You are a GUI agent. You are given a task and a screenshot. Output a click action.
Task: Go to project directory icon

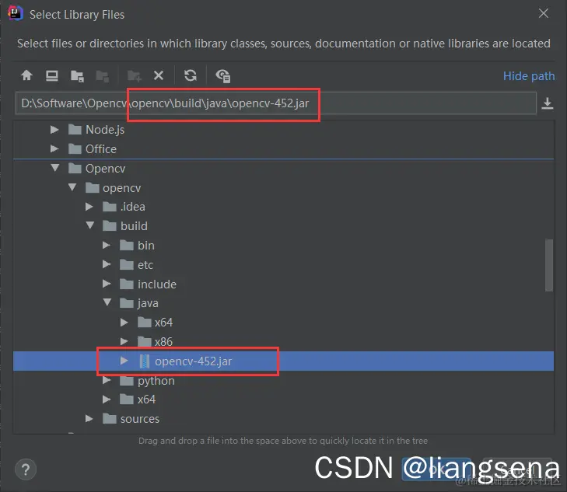tap(77, 76)
